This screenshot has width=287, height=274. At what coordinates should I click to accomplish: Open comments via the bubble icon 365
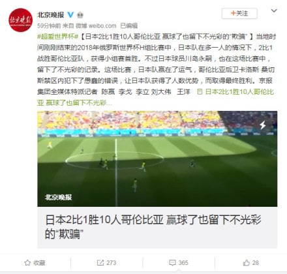pos(179,263)
